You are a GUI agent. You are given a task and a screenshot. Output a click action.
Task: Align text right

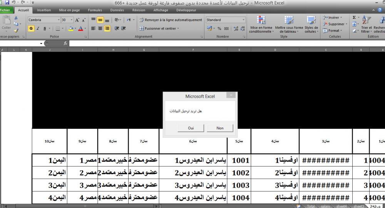pos(107,28)
